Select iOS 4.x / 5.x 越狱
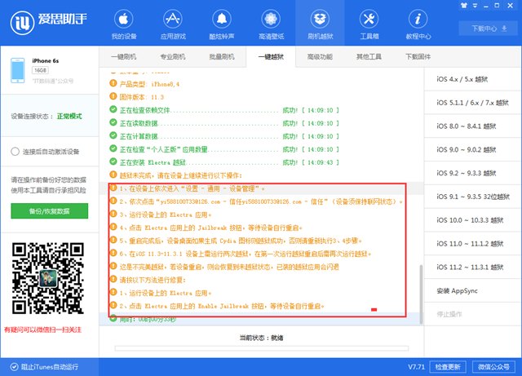This screenshot has height=376, width=522. [x=473, y=79]
